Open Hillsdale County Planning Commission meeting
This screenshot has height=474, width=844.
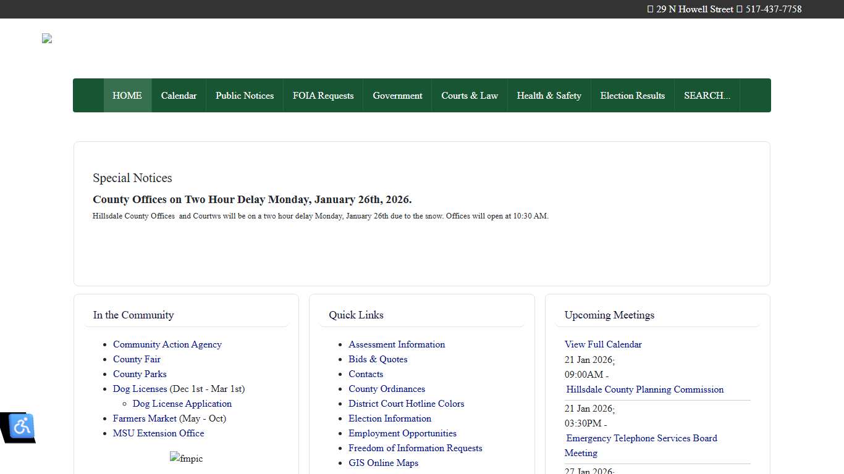point(644,389)
